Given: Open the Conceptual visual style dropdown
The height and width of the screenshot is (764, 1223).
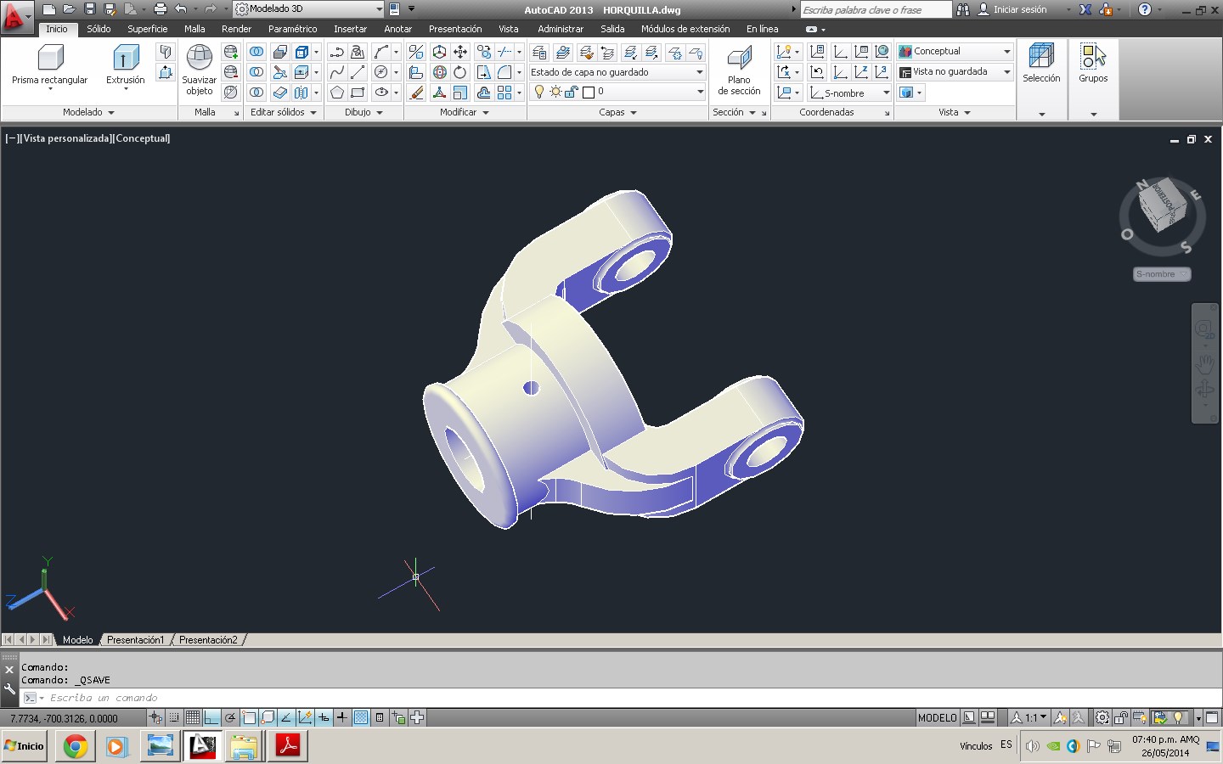Looking at the screenshot, I should 1006,51.
